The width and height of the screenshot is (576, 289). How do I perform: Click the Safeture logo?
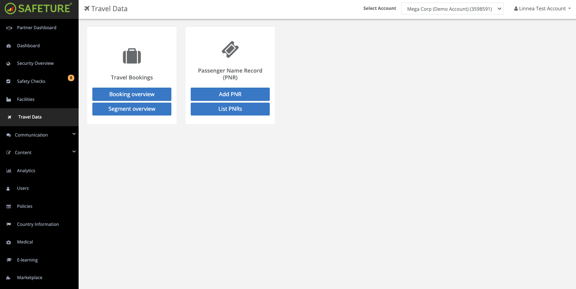38,8
